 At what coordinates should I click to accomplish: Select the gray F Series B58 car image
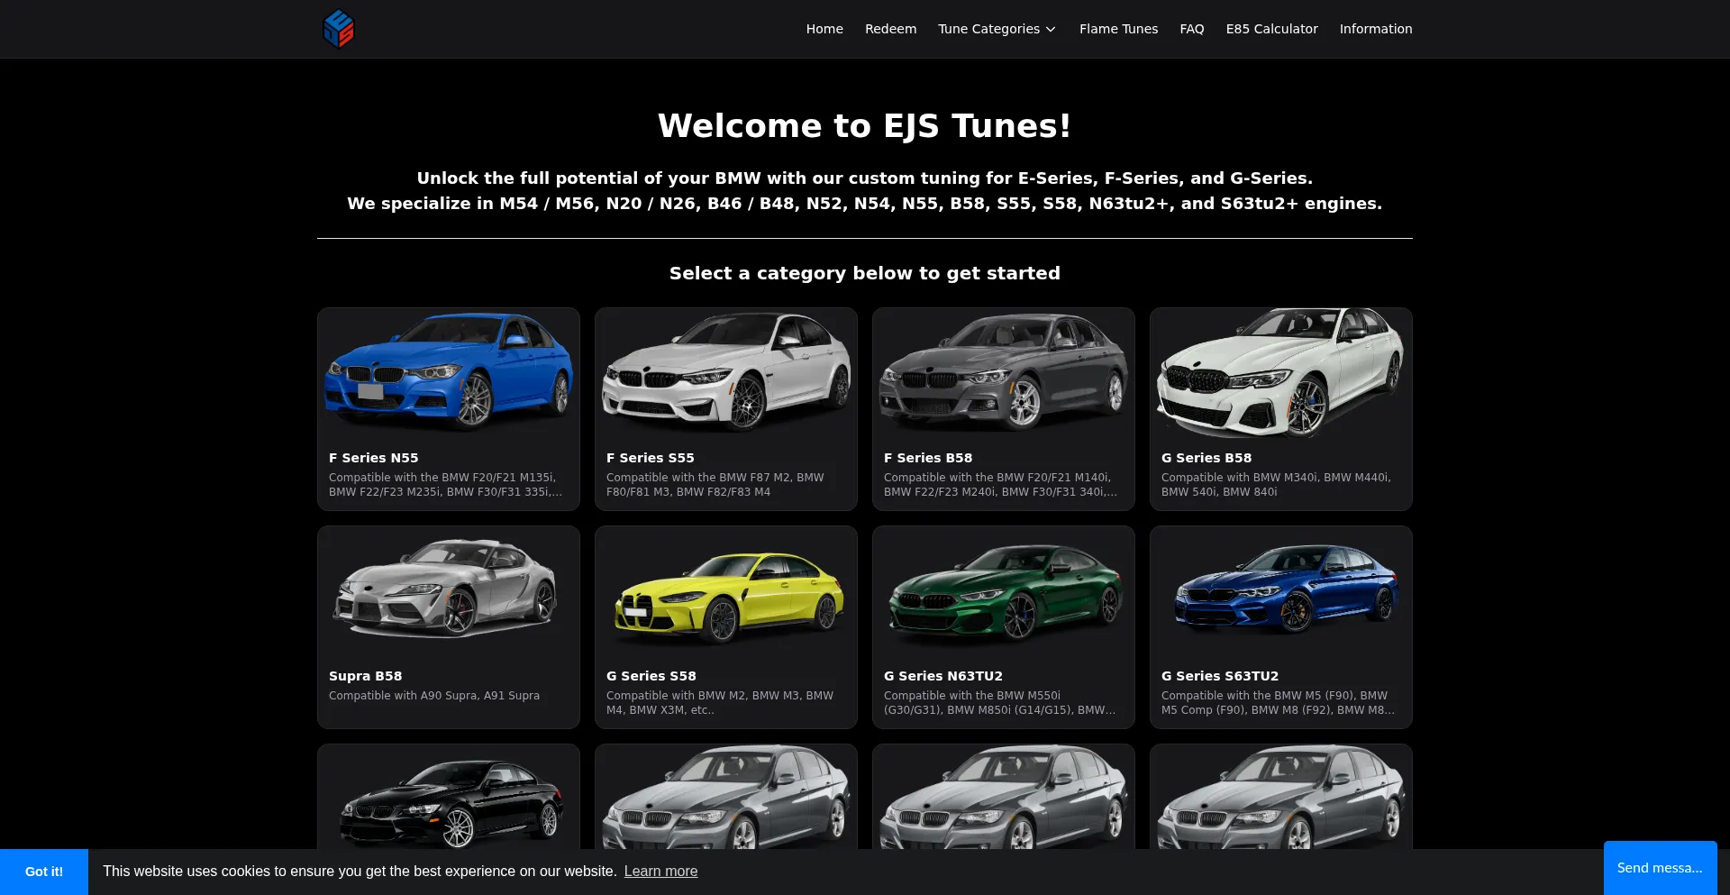pyautogui.click(x=1004, y=372)
